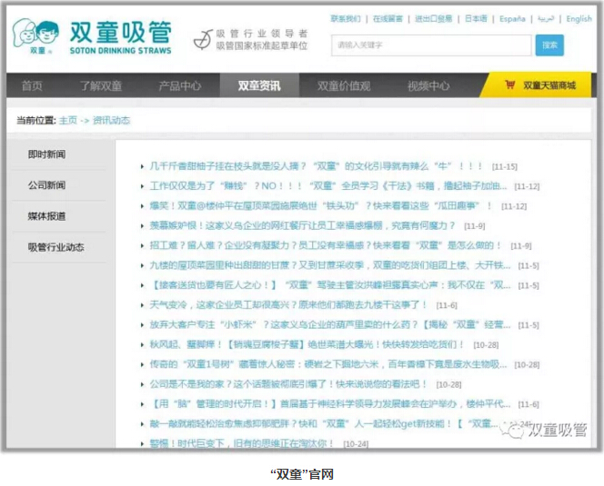
Task: Click the keyword search input field
Action: (x=430, y=45)
